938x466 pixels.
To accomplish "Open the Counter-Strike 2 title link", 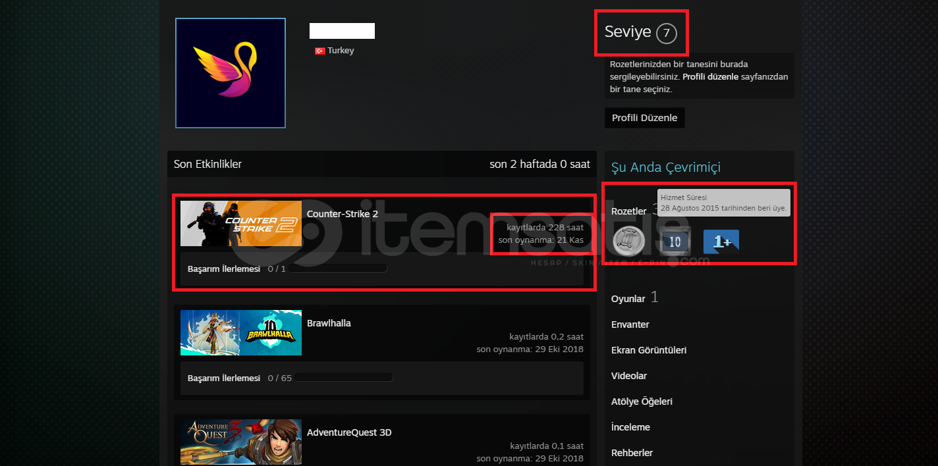I will coord(343,214).
